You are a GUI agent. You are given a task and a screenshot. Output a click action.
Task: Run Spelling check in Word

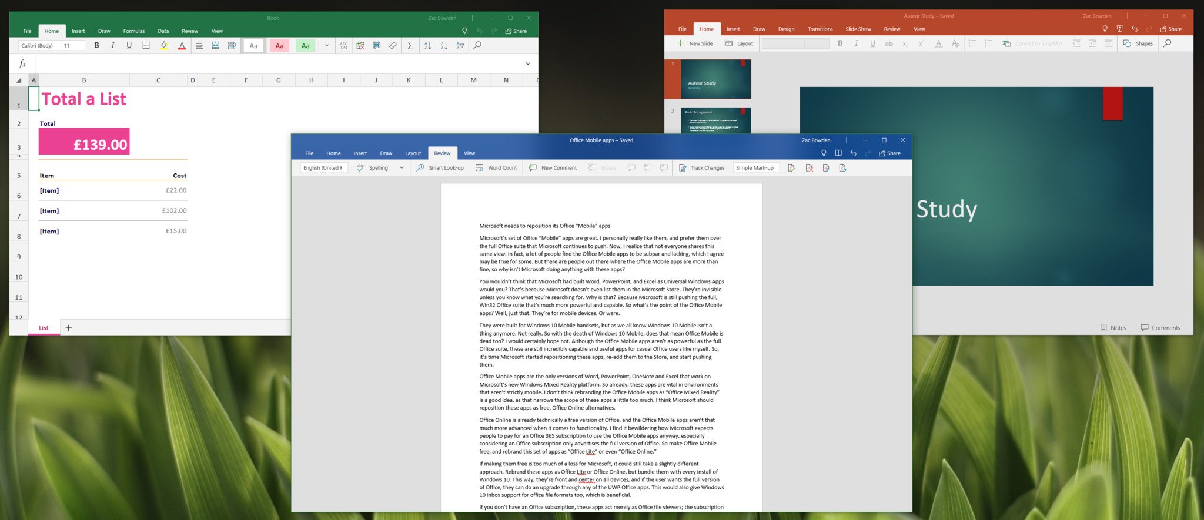(x=373, y=168)
